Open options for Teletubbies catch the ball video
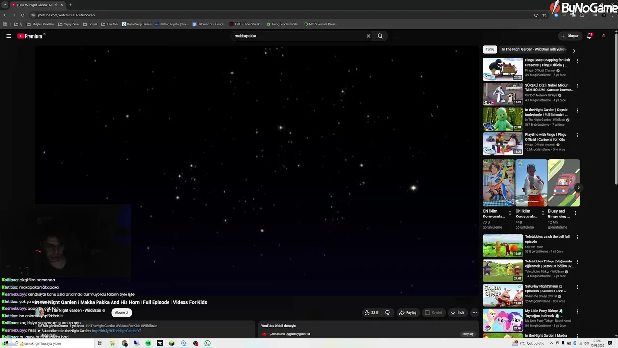 [x=578, y=237]
